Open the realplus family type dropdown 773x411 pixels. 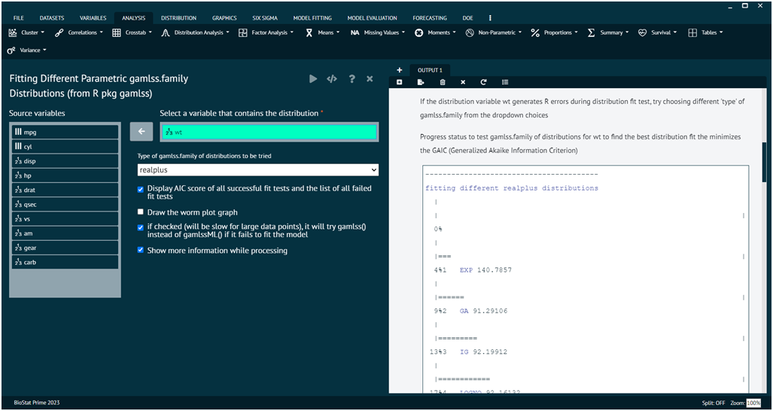(258, 169)
